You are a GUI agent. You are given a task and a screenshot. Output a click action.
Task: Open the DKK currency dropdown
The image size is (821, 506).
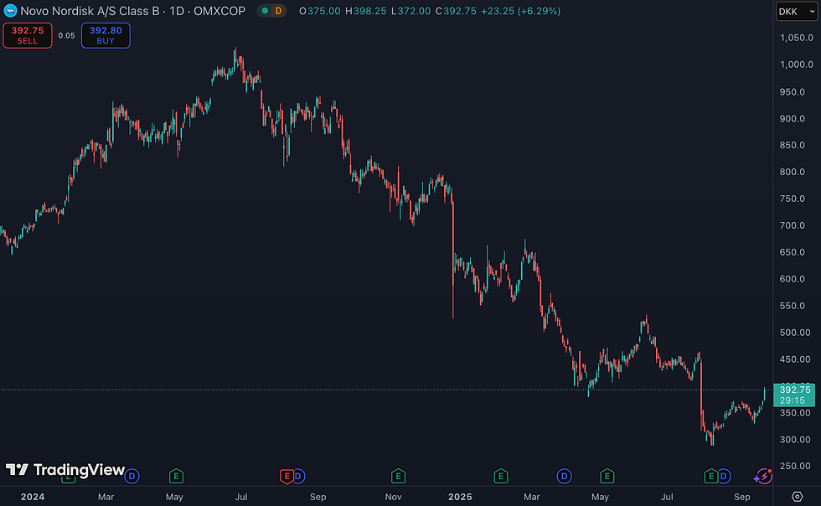point(797,12)
